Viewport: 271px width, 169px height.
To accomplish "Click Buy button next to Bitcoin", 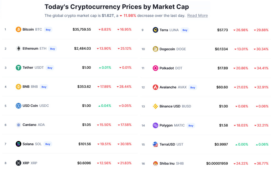I will (48, 30).
